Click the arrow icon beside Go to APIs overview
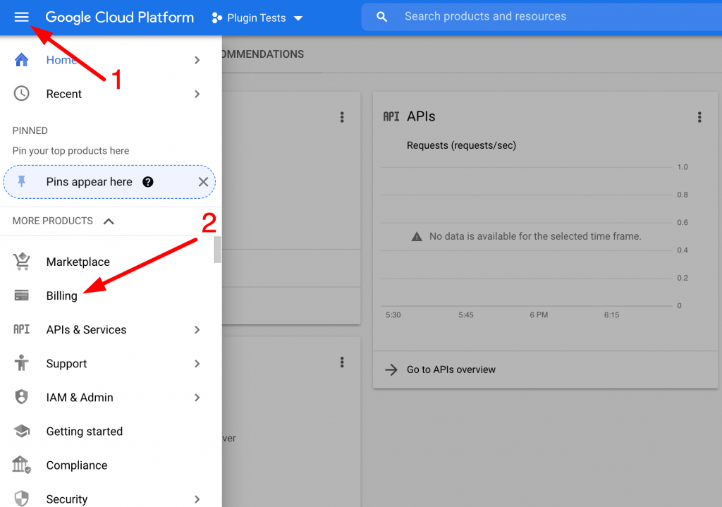This screenshot has height=507, width=722. (x=391, y=369)
